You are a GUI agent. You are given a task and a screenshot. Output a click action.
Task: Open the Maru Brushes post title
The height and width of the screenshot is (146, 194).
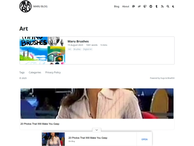click(x=78, y=41)
